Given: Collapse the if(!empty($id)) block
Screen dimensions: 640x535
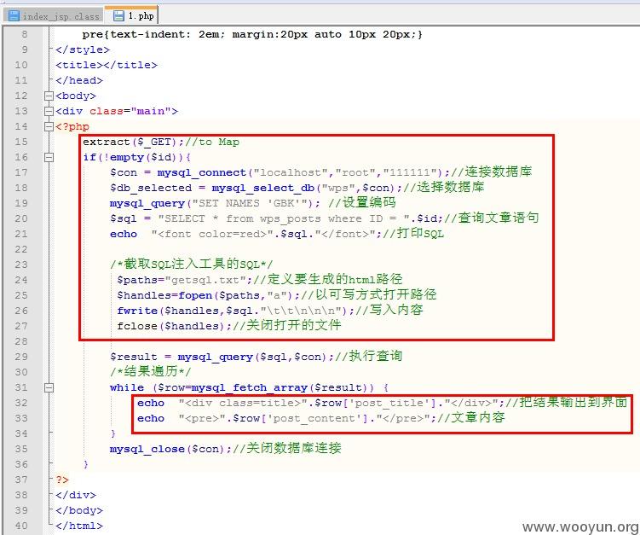Looking at the screenshot, I should pyautogui.click(x=49, y=157).
